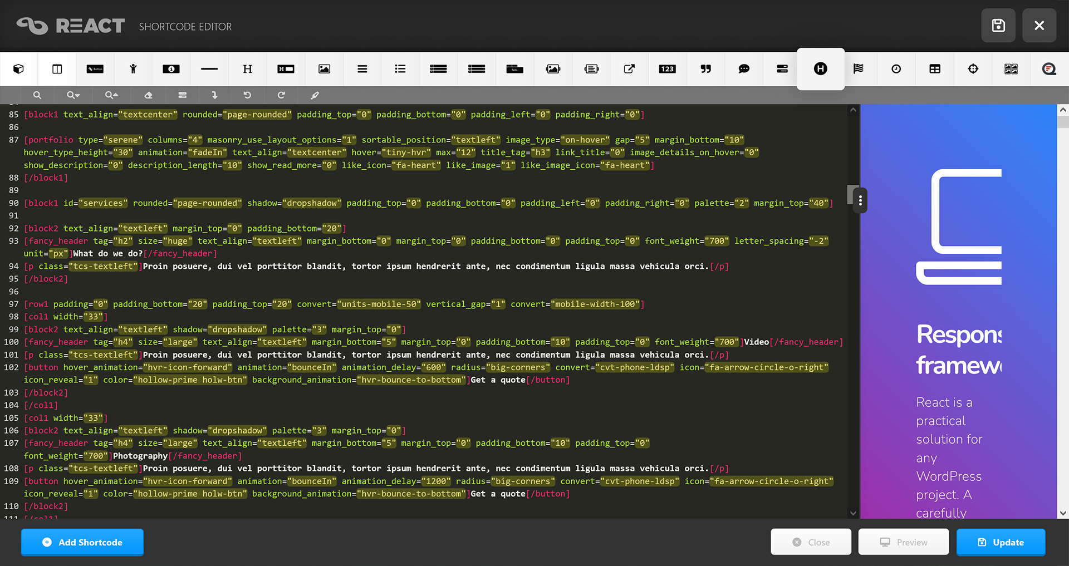Click the heading-with-box shortcode icon
The width and height of the screenshot is (1069, 566).
pos(286,69)
